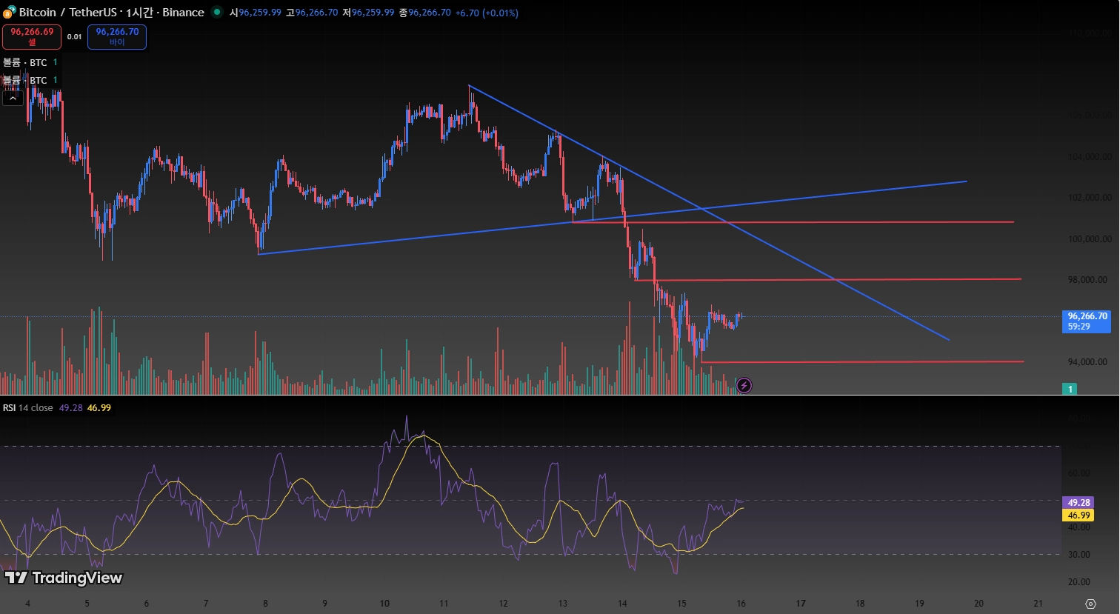Click the yellow 46.99 value in RSI legend

pos(99,408)
